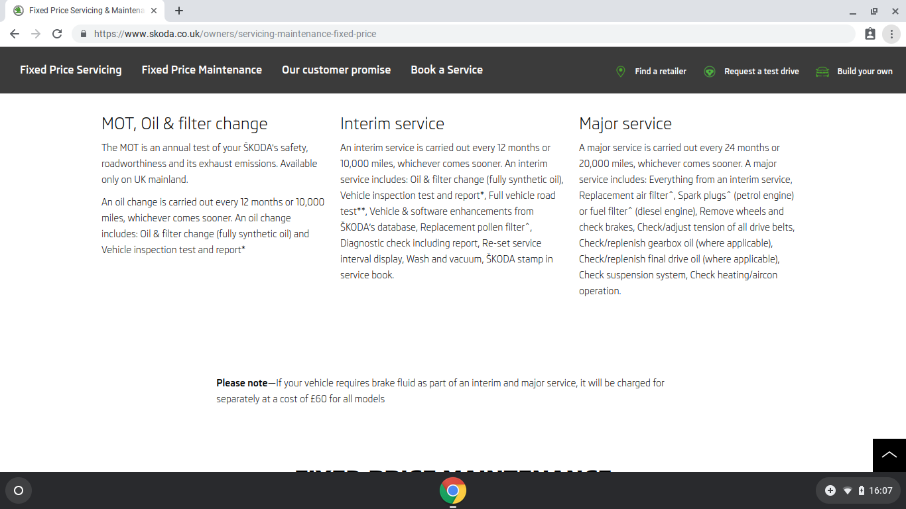Image resolution: width=906 pixels, height=509 pixels.
Task: Click the browser forward arrow
Action: point(36,34)
